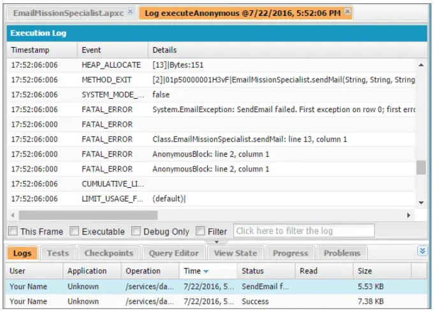The height and width of the screenshot is (311, 434).
Task: Click the horizontal scroll right arrow
Action: pyautogui.click(x=409, y=215)
